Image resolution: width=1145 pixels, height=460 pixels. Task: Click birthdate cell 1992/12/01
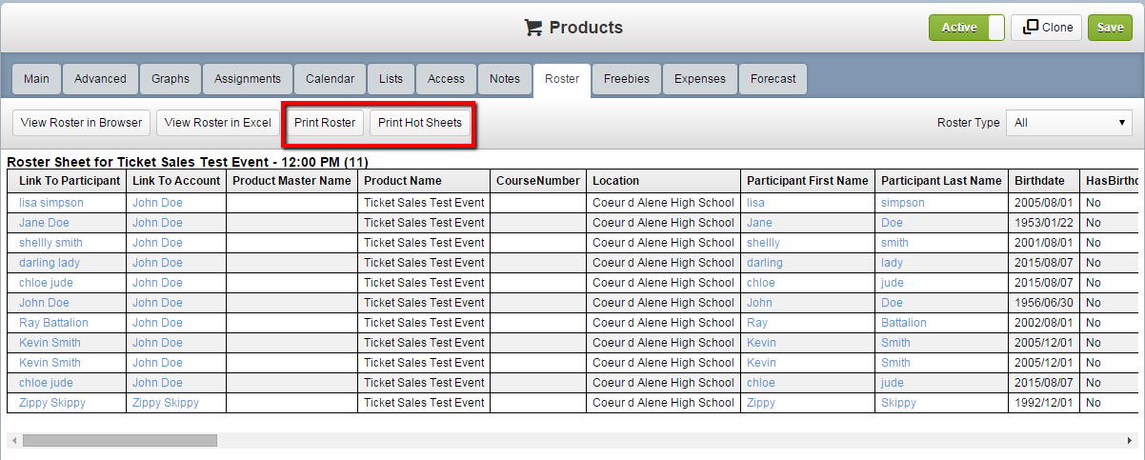[x=1042, y=403]
